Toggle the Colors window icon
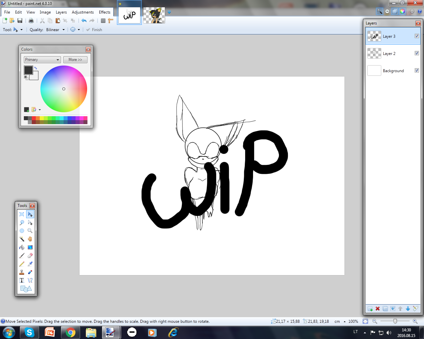 (x=402, y=11)
